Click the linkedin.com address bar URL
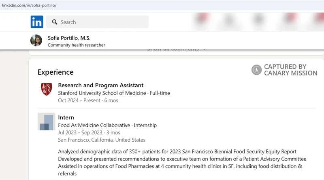This screenshot has height=180, width=324. click(x=29, y=5)
